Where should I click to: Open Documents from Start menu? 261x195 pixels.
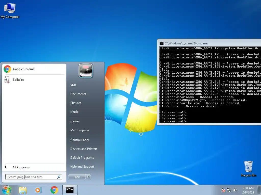(x=78, y=94)
